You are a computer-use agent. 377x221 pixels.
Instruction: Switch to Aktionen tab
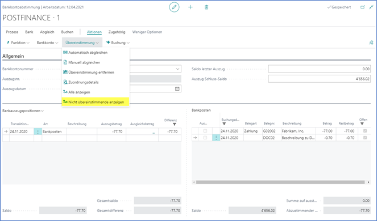pyautogui.click(x=94, y=32)
